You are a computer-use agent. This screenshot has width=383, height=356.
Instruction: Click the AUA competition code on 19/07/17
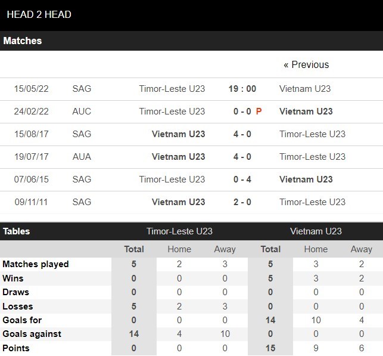(x=82, y=157)
